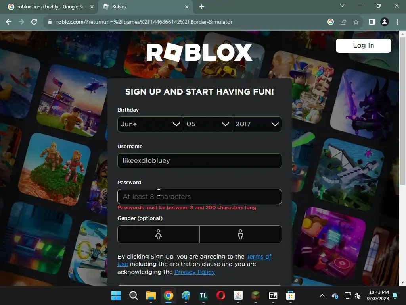Open Microsoft Store from the taskbar
Image resolution: width=406 pixels, height=305 pixels.
[291, 295]
